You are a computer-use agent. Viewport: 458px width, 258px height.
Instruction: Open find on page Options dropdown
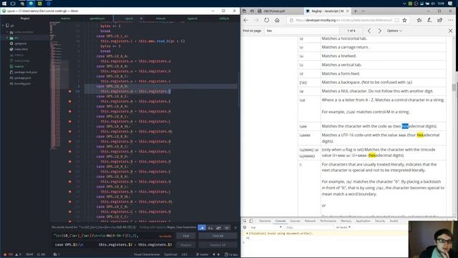tap(394, 31)
